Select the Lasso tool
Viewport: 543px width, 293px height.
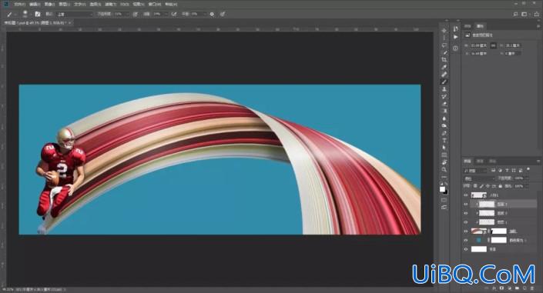[444, 45]
